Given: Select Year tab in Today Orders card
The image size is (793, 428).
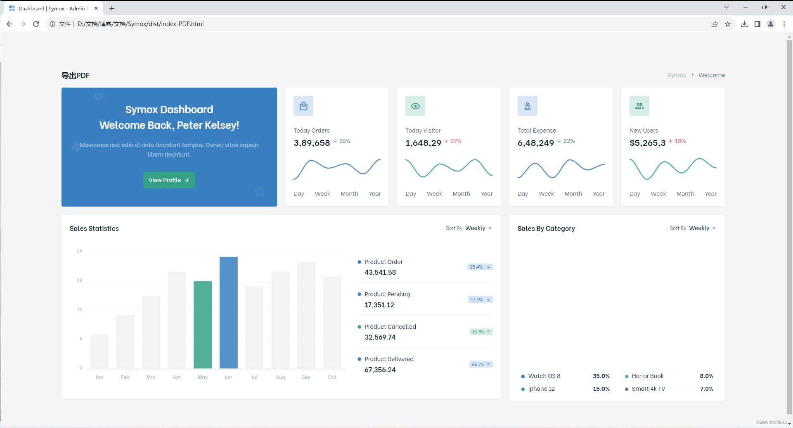Looking at the screenshot, I should (375, 194).
